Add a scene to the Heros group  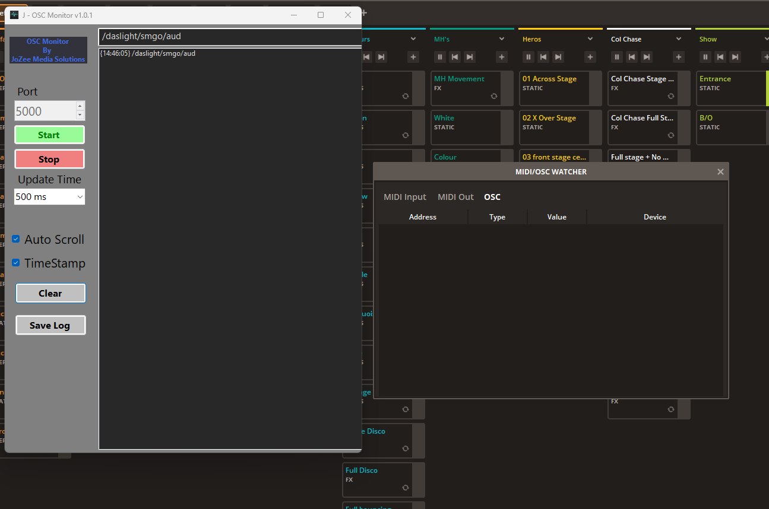point(590,57)
